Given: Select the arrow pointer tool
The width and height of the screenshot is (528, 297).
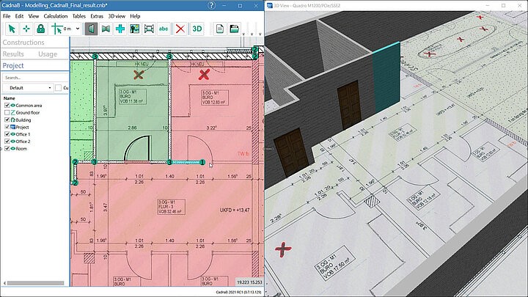Looking at the screenshot, I should [11, 29].
